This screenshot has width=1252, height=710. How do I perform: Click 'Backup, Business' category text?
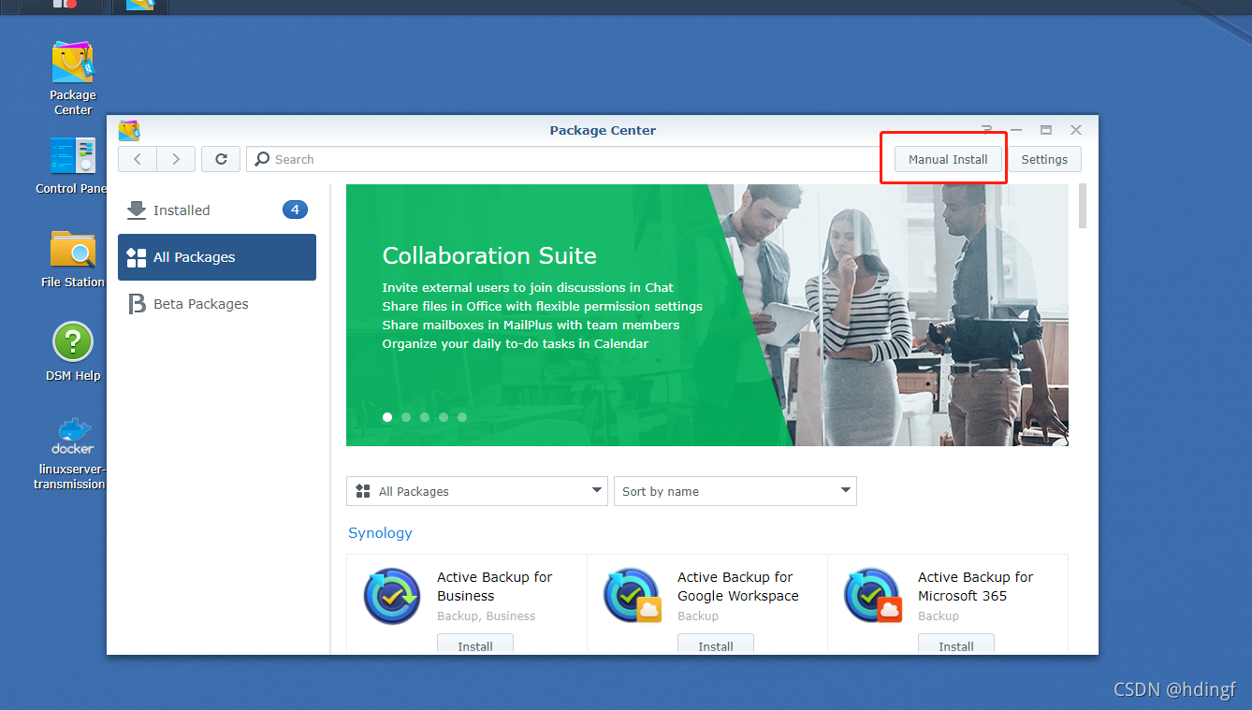(487, 616)
